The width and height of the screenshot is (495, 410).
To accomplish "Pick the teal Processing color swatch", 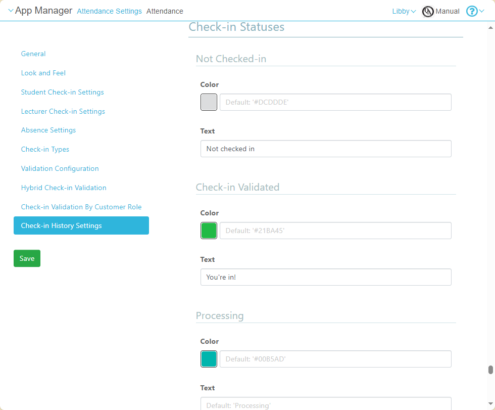I will (x=209, y=359).
